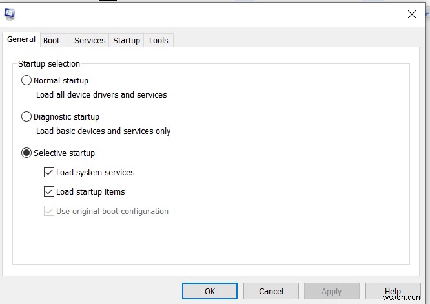Open the Services tab

pyautogui.click(x=90, y=40)
